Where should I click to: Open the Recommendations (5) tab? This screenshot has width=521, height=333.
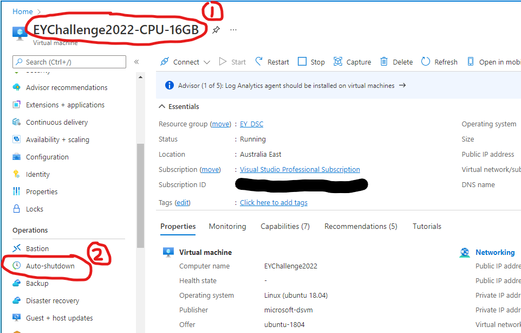[x=361, y=227]
